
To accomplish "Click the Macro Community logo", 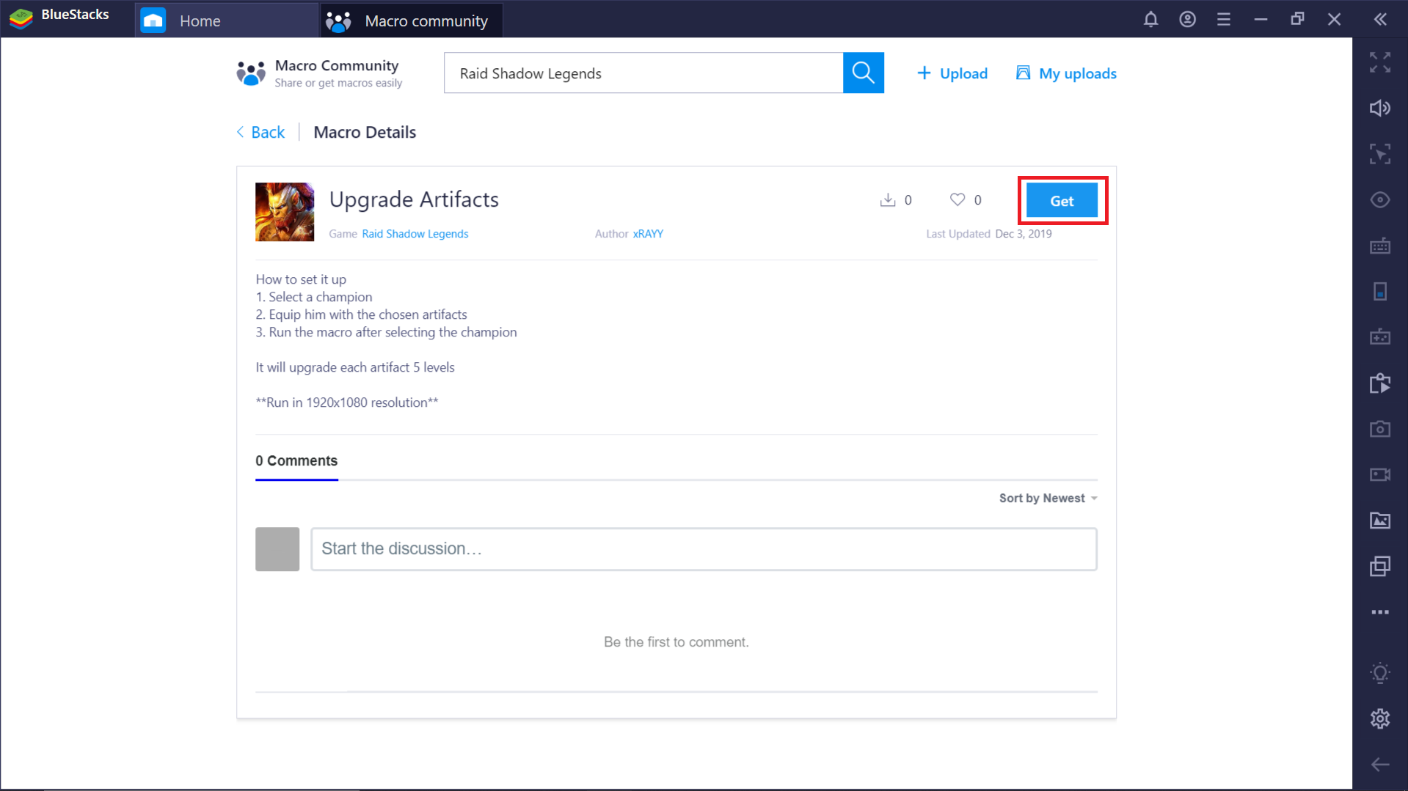I will coord(251,73).
